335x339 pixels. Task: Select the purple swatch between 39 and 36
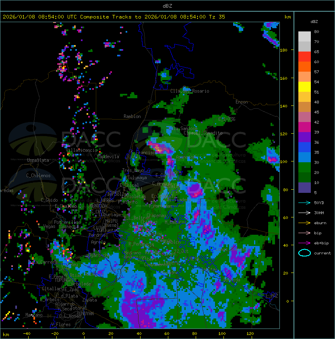click(x=304, y=137)
